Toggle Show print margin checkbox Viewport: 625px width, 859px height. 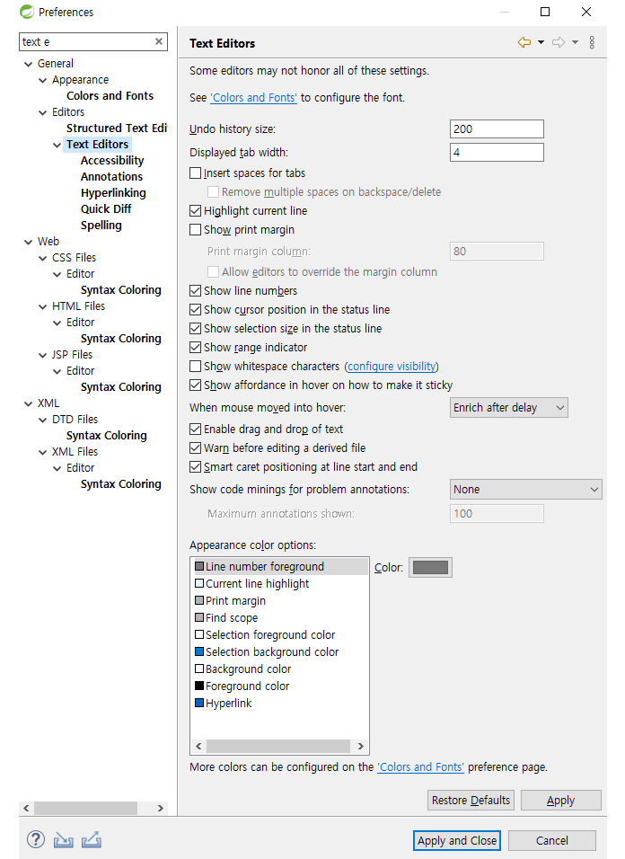click(196, 230)
